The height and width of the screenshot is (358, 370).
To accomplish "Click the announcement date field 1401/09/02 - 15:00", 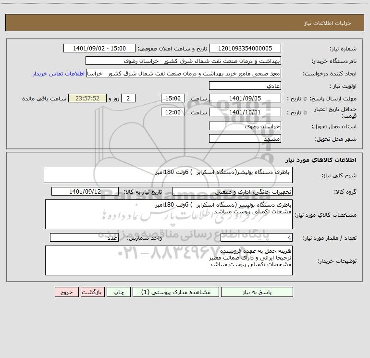I will [99, 48].
